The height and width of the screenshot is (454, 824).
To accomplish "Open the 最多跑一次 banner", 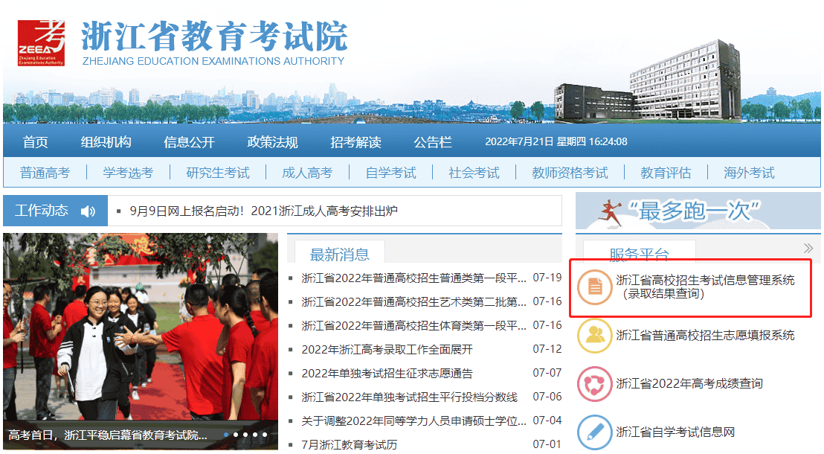I will pos(698,211).
